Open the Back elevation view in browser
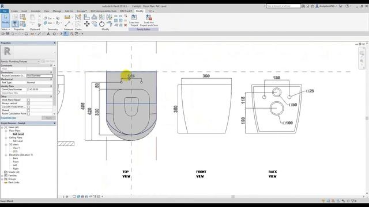Screen dimensions: 369x207 (16, 159)
